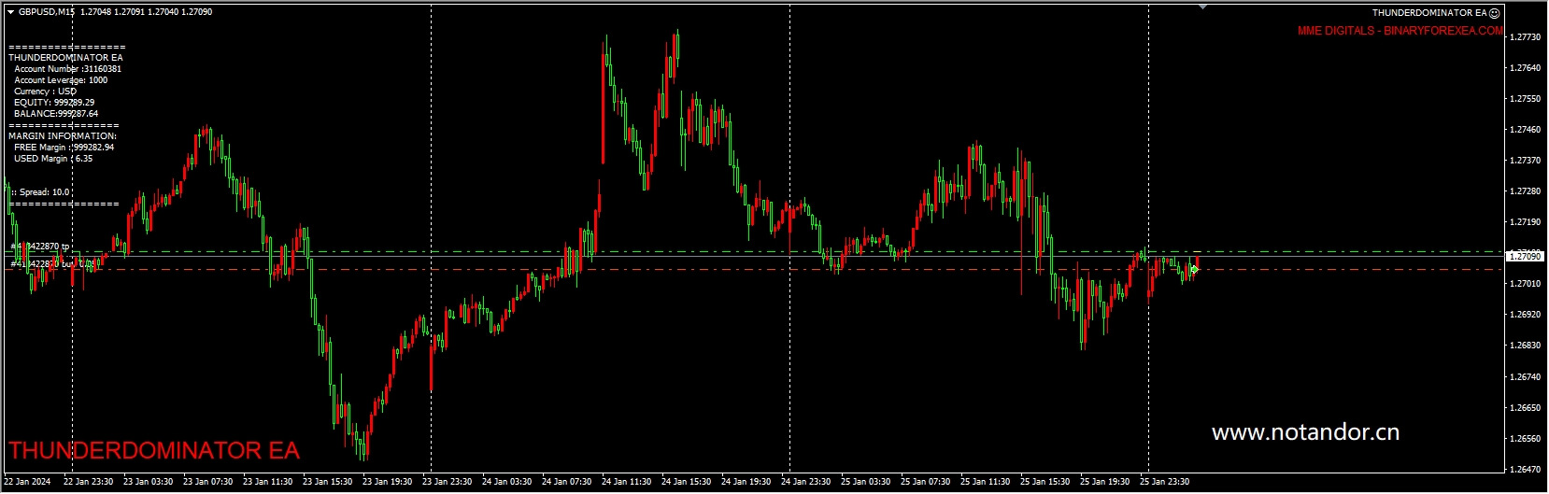Click the www.notandor.cn watermark

click(x=1304, y=432)
